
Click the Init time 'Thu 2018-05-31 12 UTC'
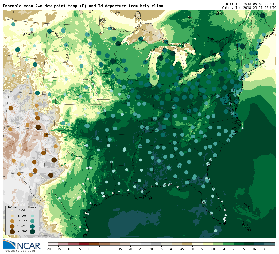coord(250,4)
